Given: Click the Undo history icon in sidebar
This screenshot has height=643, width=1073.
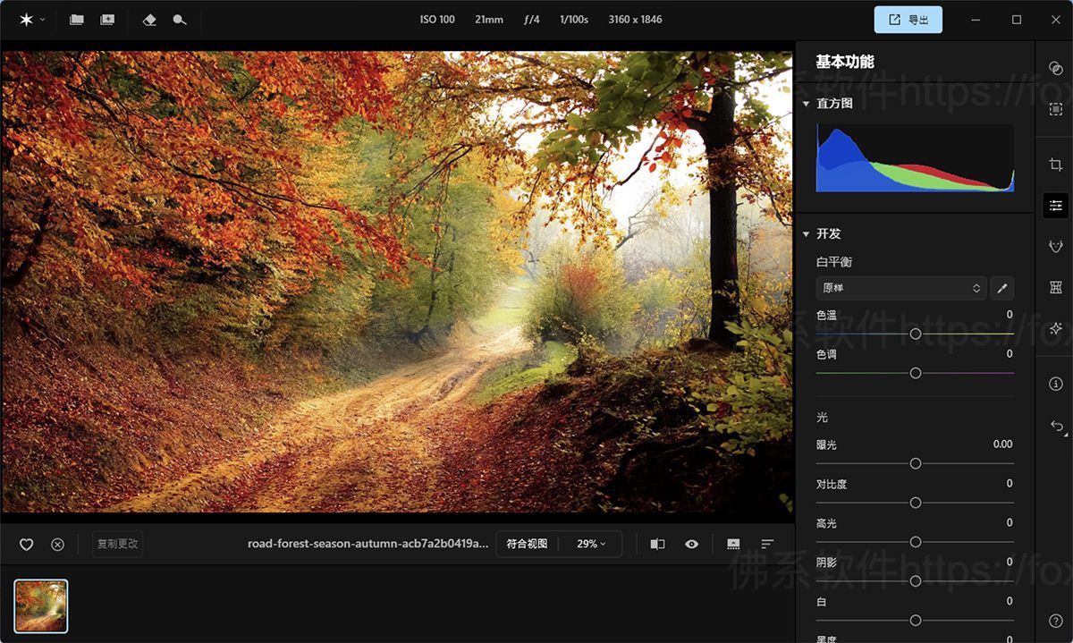Looking at the screenshot, I should (1055, 426).
